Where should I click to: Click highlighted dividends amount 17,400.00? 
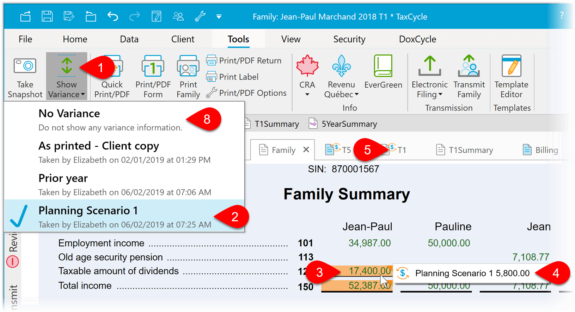tap(370, 270)
